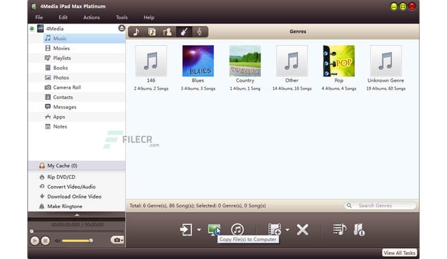
Task: Switch to Albums view tab
Action: [x=152, y=32]
